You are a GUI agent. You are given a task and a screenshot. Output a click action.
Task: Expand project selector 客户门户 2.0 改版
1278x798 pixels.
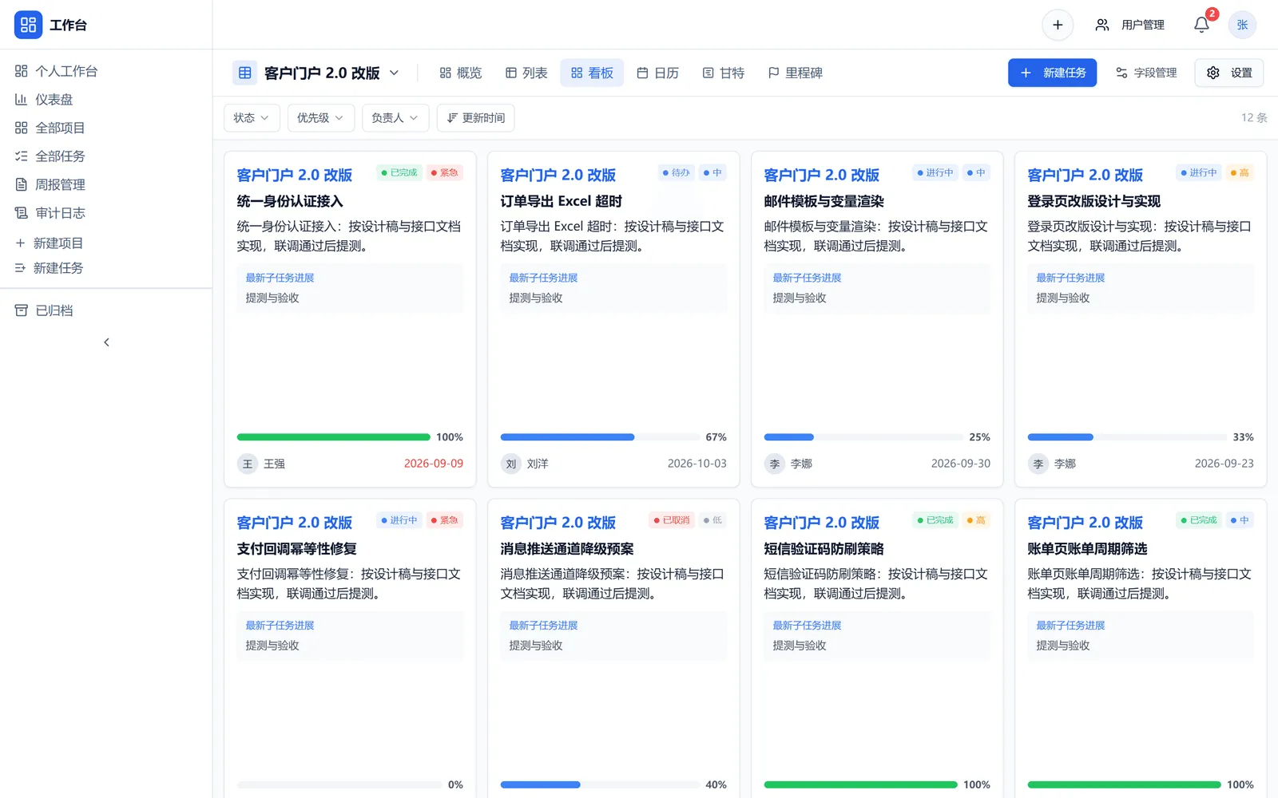(331, 73)
